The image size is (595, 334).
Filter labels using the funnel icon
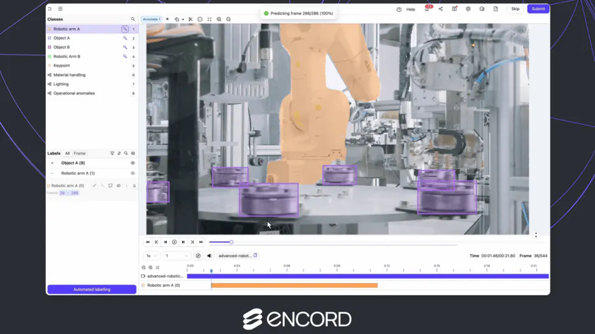point(112,153)
